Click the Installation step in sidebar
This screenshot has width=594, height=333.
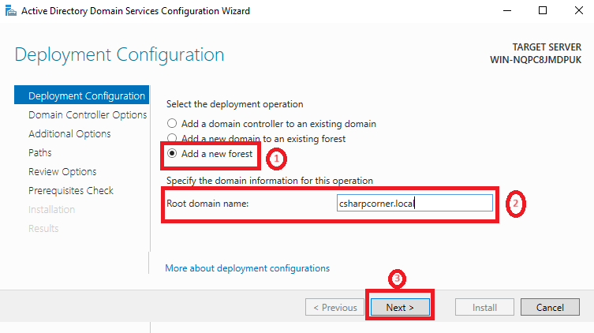[51, 209]
